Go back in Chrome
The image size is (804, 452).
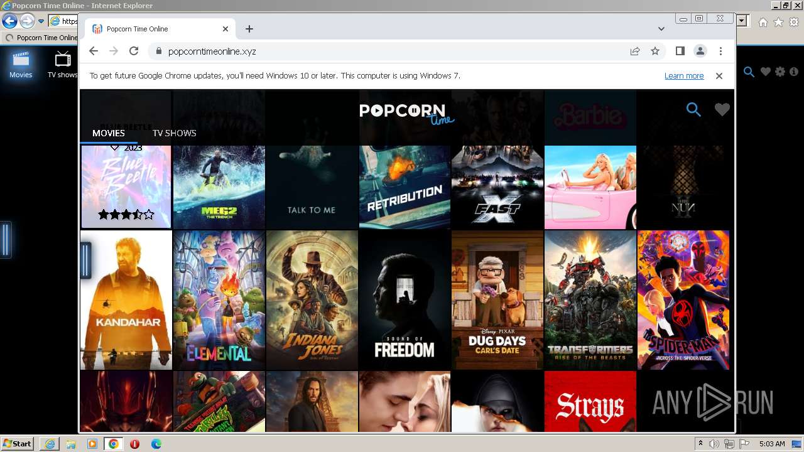(x=94, y=51)
